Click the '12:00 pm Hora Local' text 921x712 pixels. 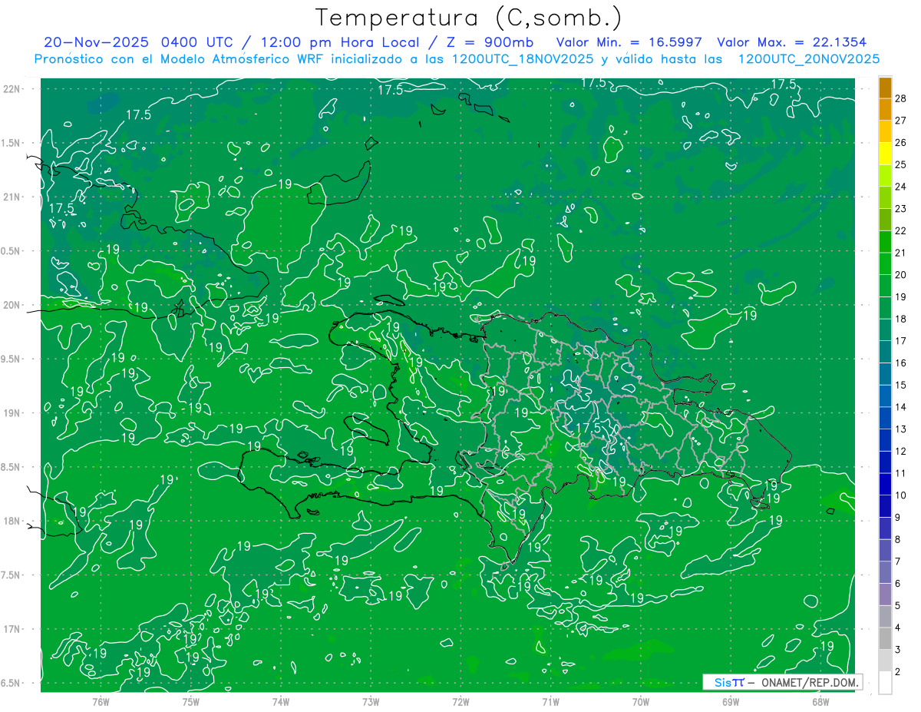pyautogui.click(x=338, y=42)
